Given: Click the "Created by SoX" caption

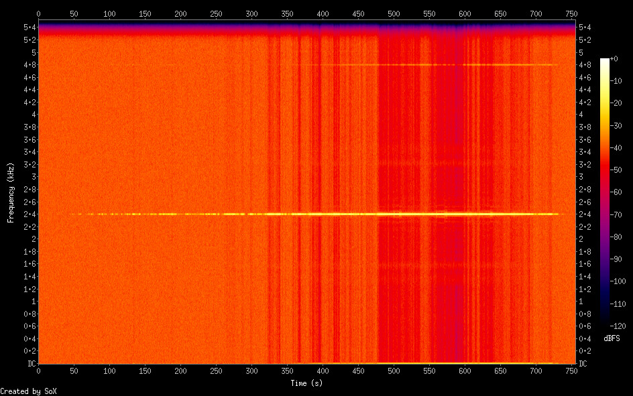Looking at the screenshot, I should [x=23, y=391].
